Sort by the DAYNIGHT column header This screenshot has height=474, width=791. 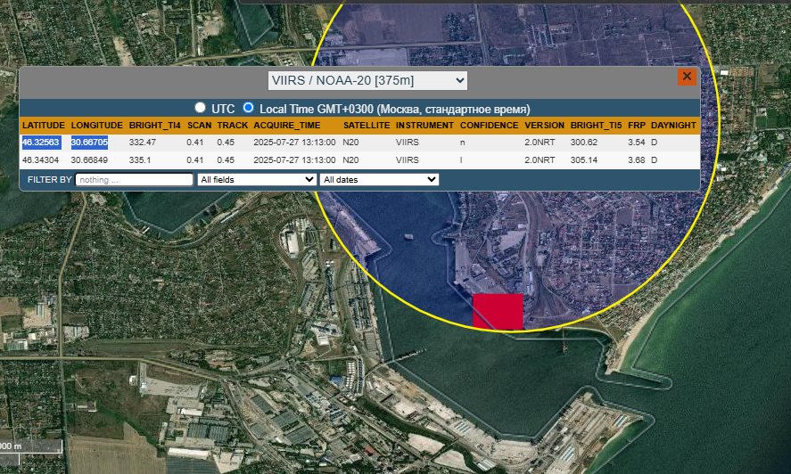point(673,125)
